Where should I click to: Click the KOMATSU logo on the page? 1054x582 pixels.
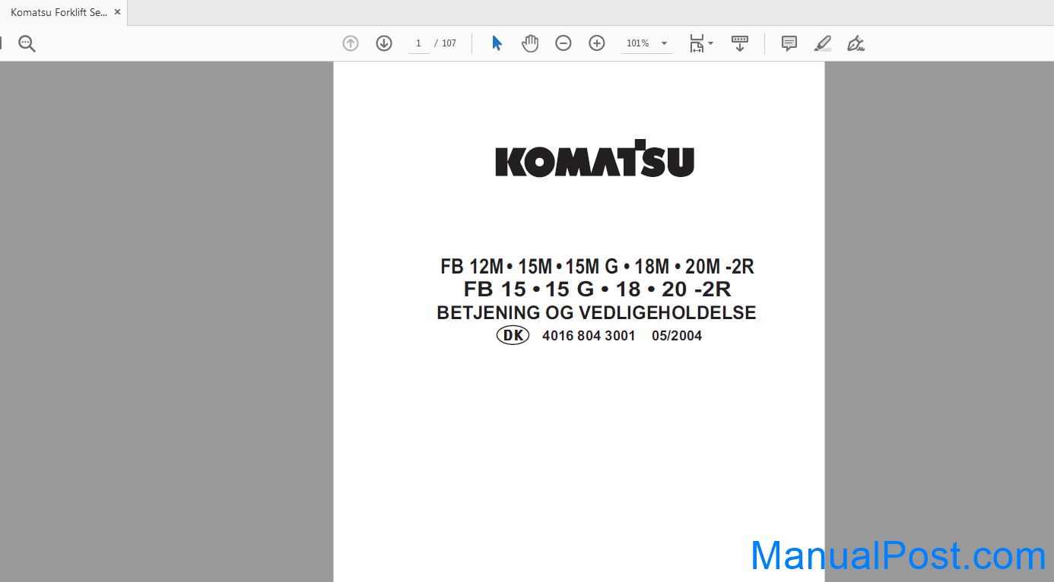pyautogui.click(x=595, y=159)
